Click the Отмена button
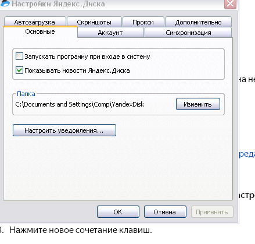 coord(165,212)
